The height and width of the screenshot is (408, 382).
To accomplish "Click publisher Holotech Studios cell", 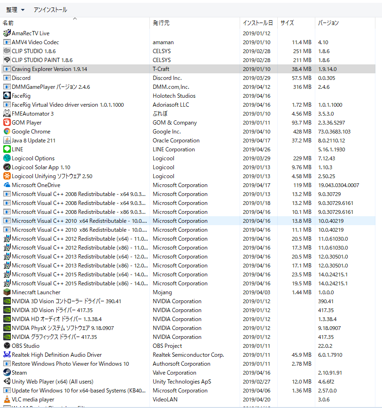I will [174, 96].
